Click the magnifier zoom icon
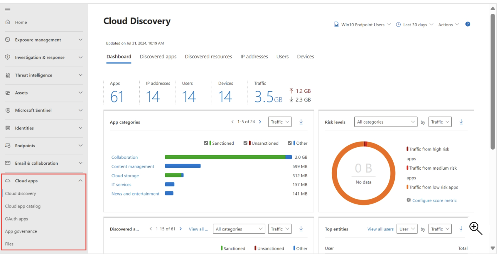 [x=476, y=228]
